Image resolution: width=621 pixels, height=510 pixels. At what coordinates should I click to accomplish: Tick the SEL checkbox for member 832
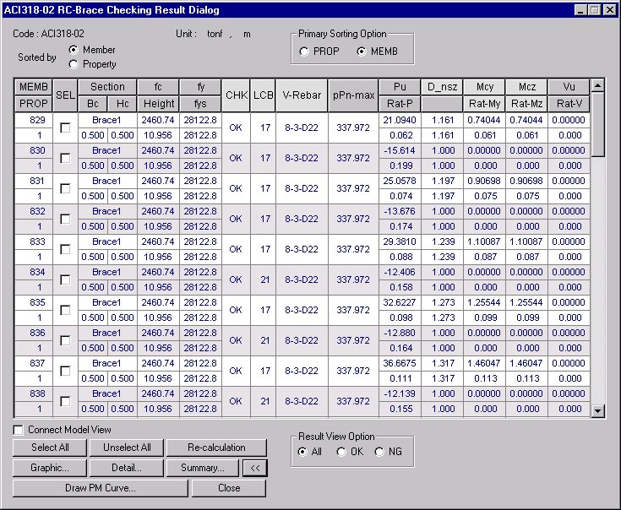click(x=65, y=219)
